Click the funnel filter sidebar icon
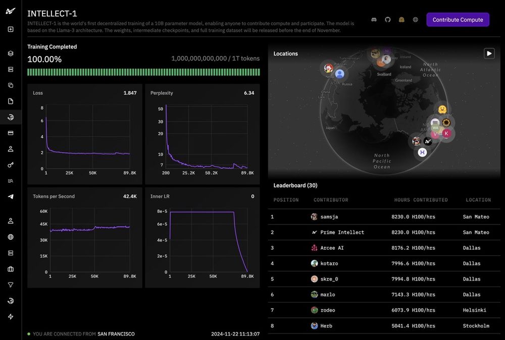The height and width of the screenshot is (340, 505). pos(11,285)
